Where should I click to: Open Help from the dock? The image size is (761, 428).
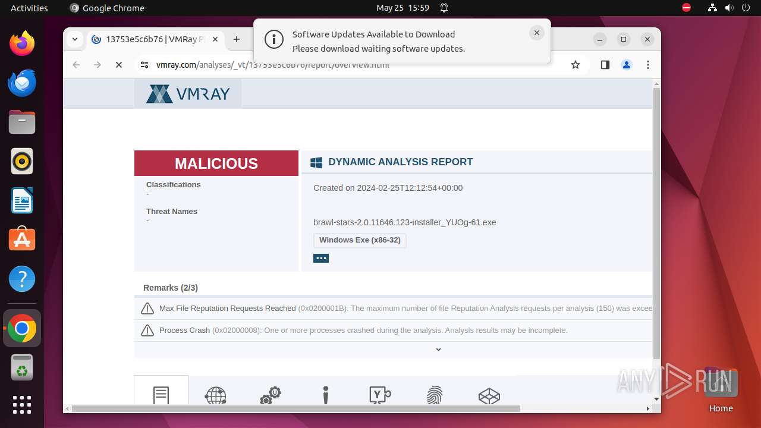pos(22,279)
